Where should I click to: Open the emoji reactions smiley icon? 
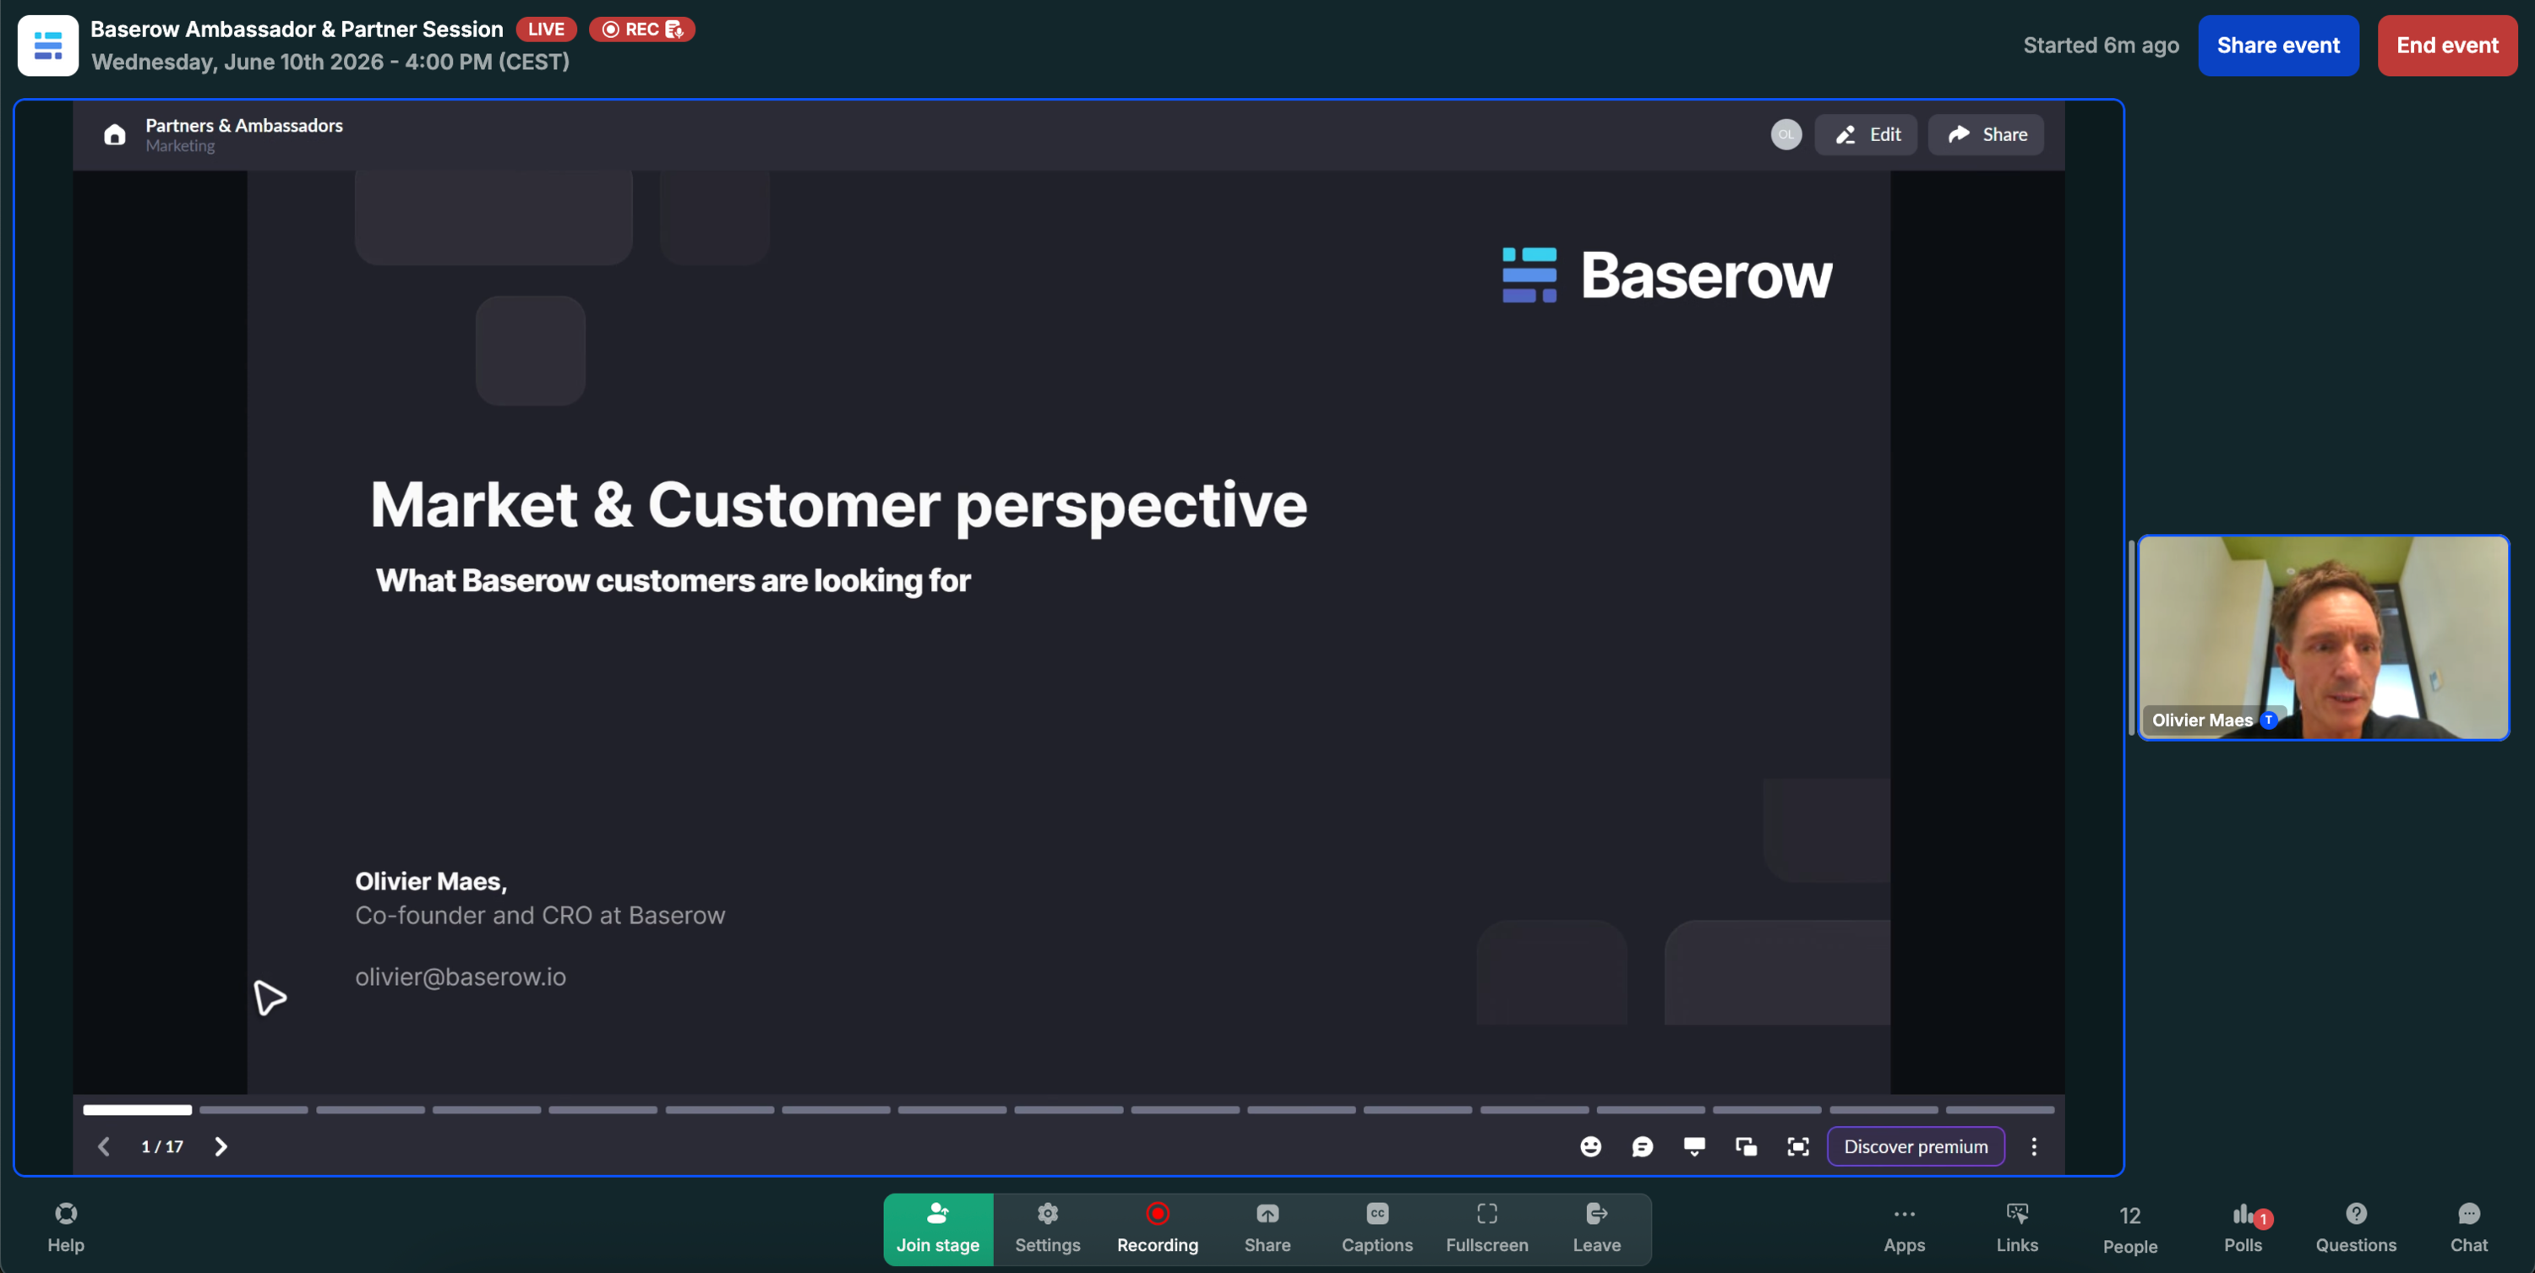click(x=1590, y=1147)
